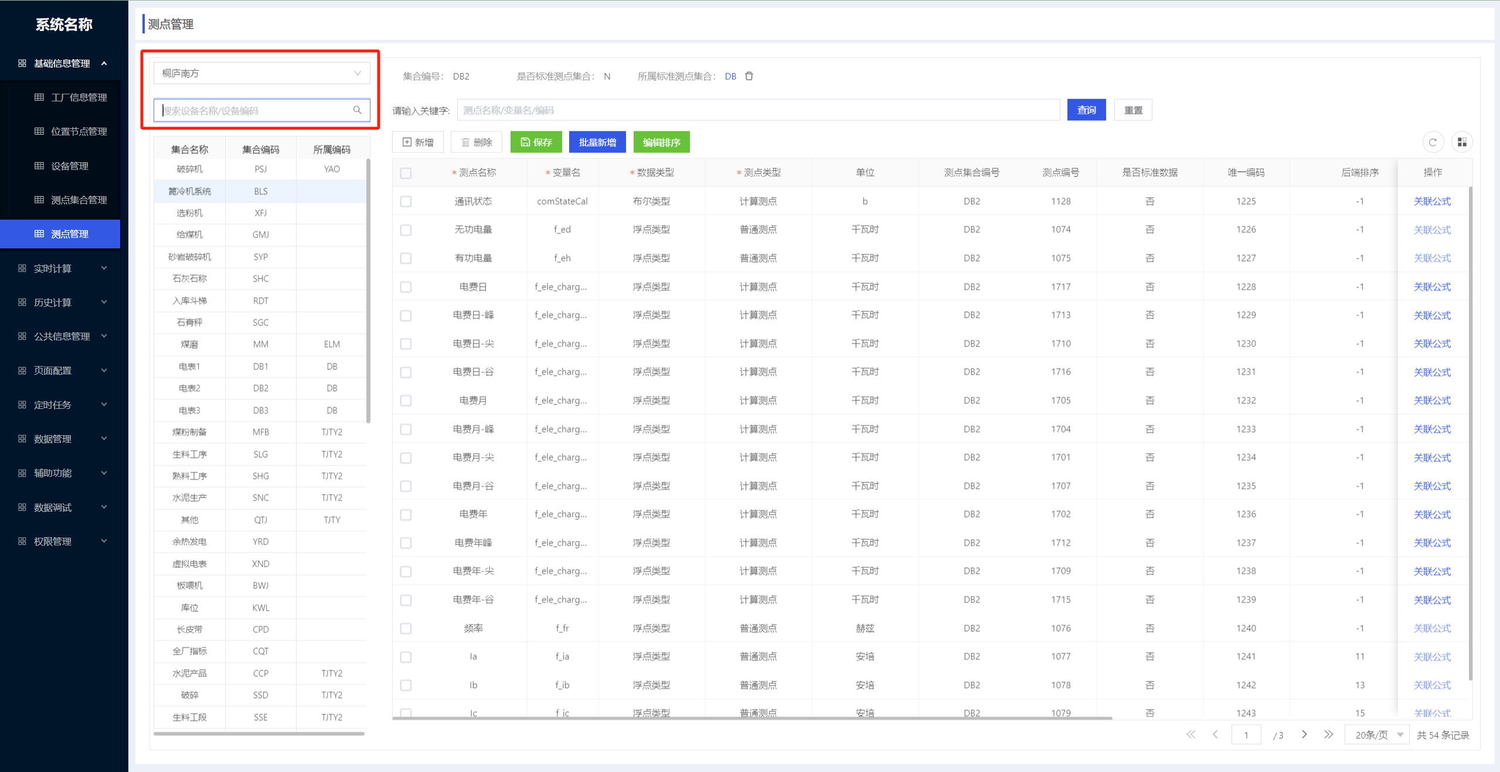
Task: Click the 基础信息管理 grid icon
Action: point(22,63)
